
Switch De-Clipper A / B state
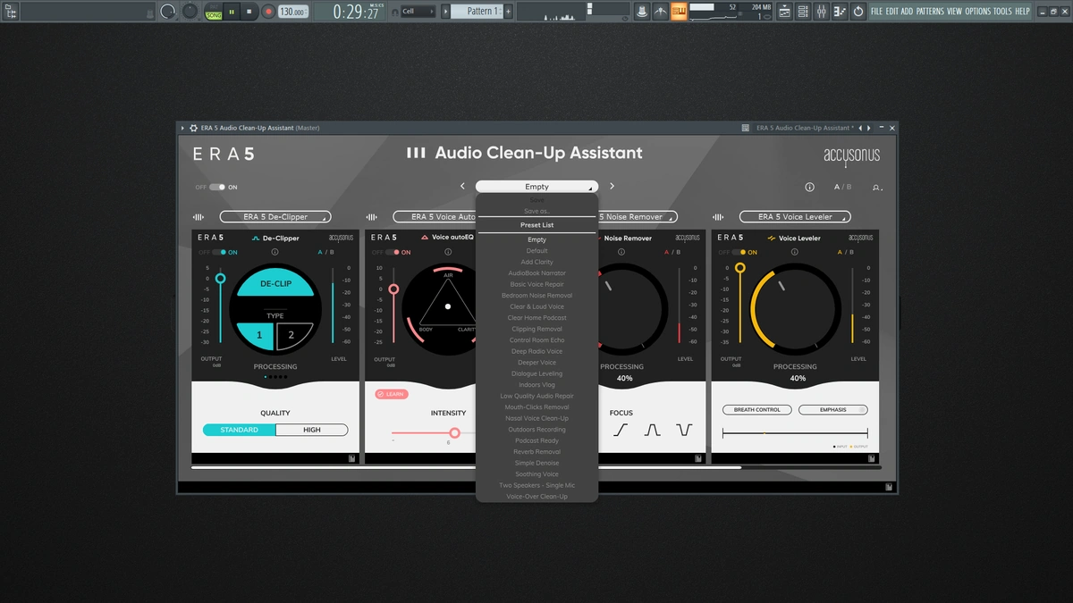[325, 253]
